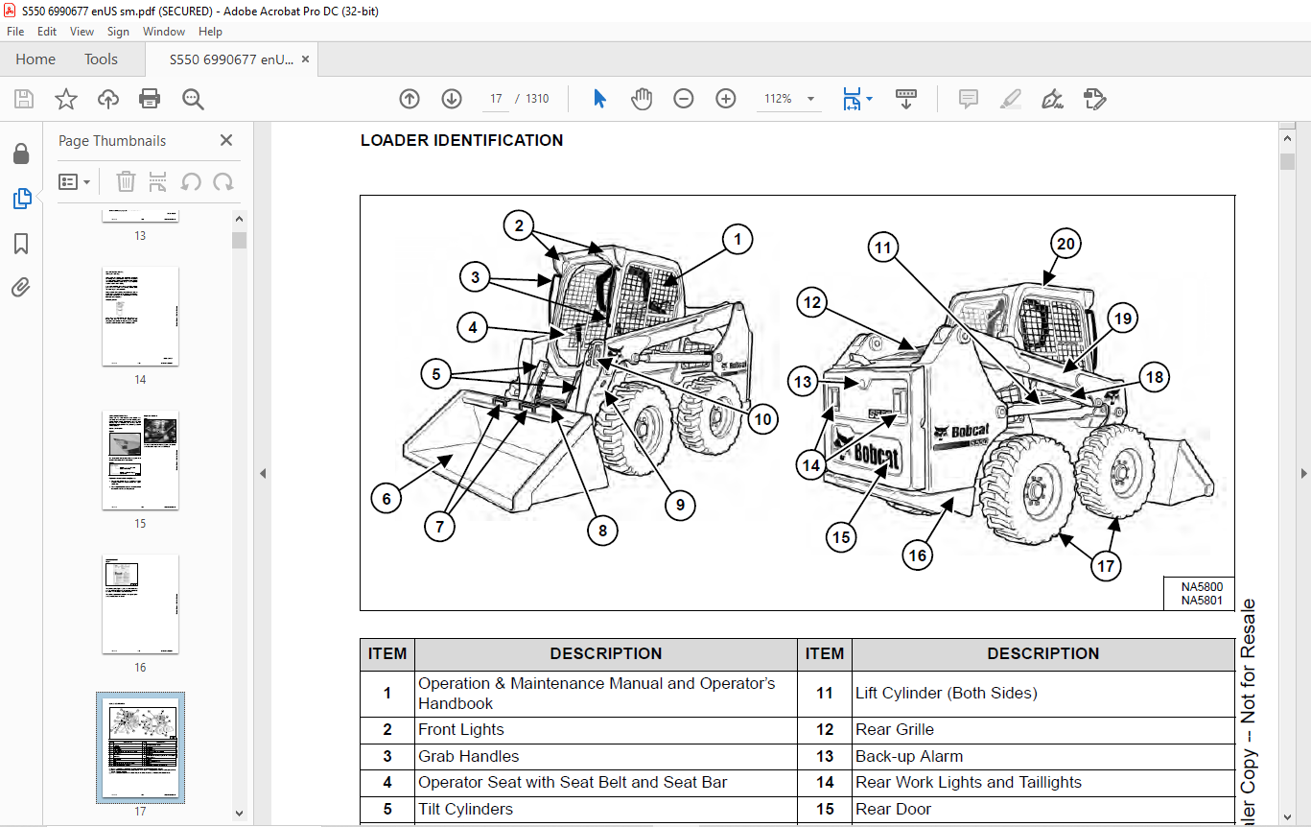Click the LOADER IDENTIFICATION heading
This screenshot has height=827, width=1311.
461,140
